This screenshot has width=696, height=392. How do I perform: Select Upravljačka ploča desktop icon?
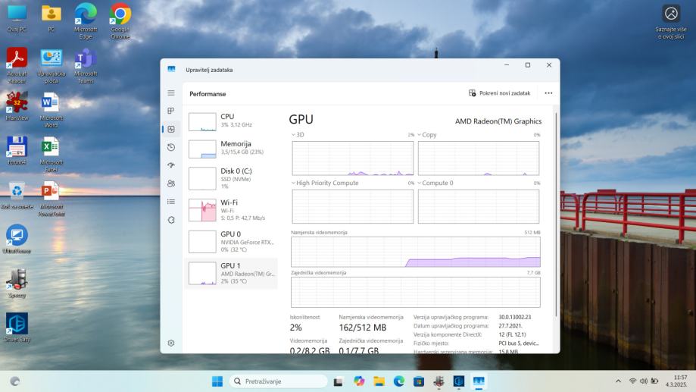coord(51,66)
